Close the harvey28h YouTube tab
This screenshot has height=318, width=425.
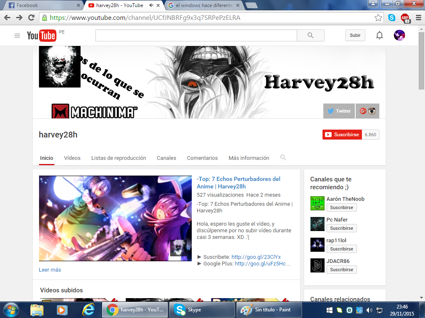[x=158, y=5]
